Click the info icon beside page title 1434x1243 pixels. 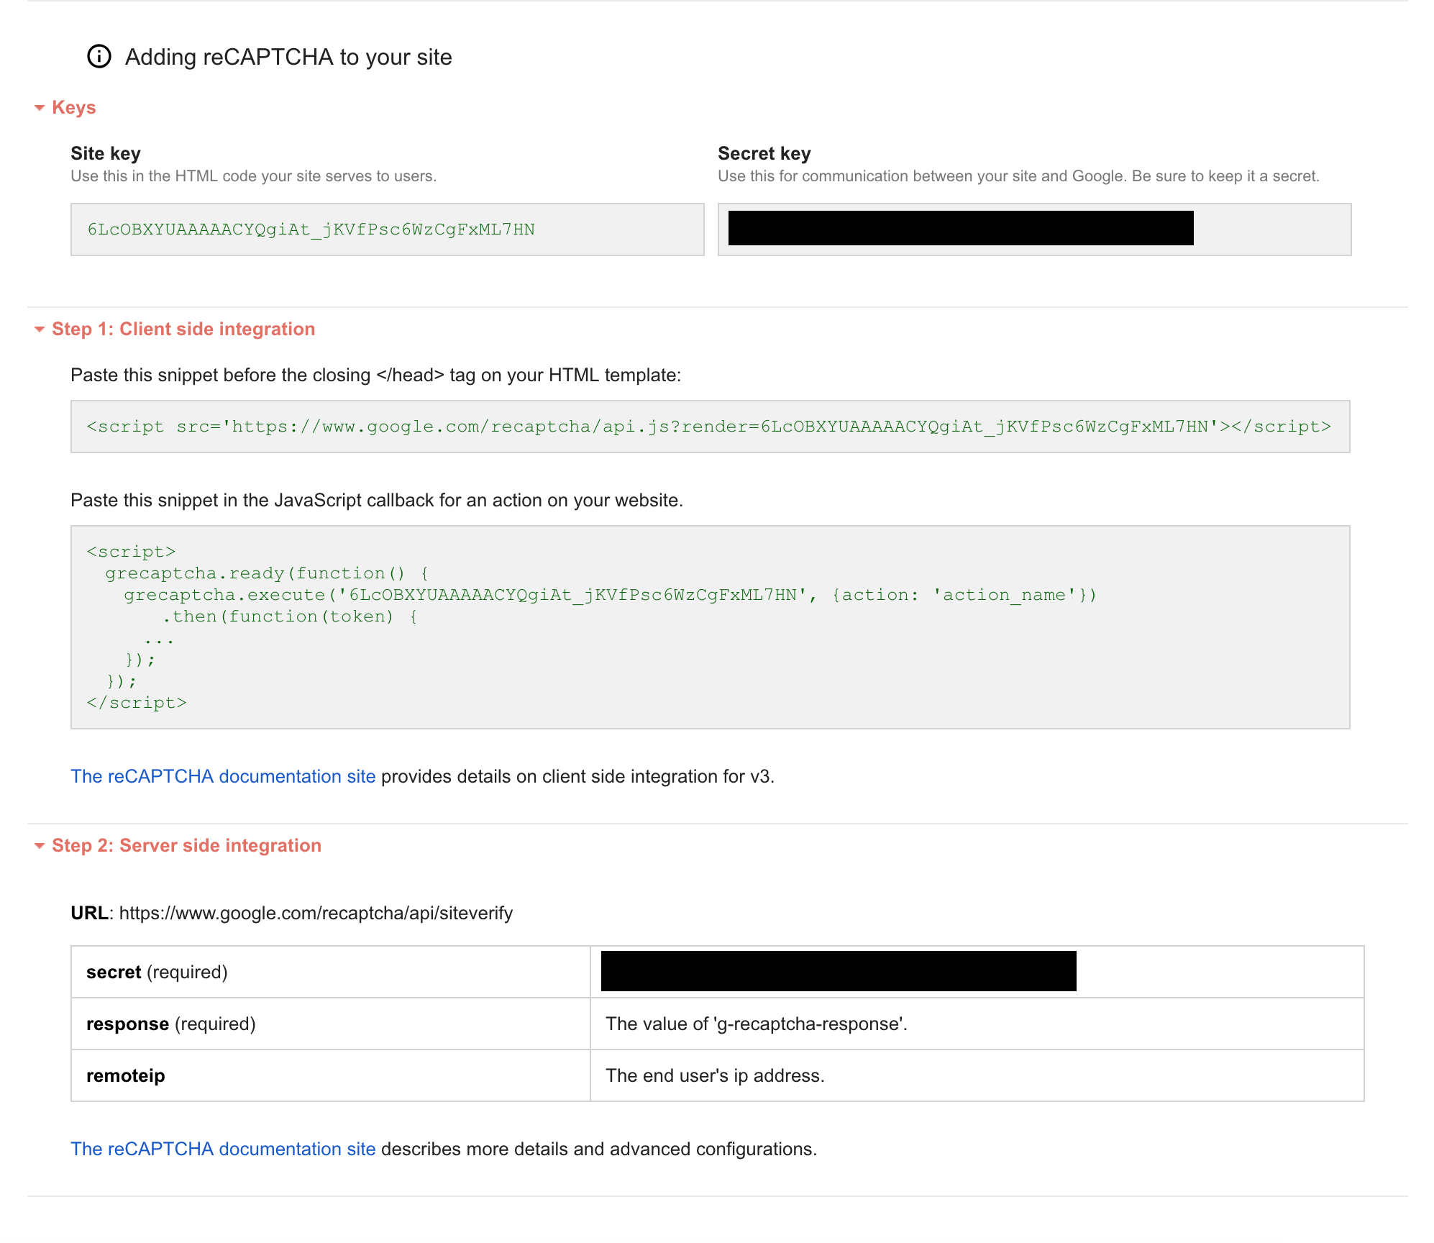tap(99, 56)
